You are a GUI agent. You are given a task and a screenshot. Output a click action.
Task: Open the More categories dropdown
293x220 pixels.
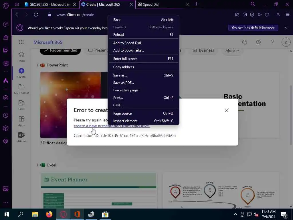pos(232,50)
